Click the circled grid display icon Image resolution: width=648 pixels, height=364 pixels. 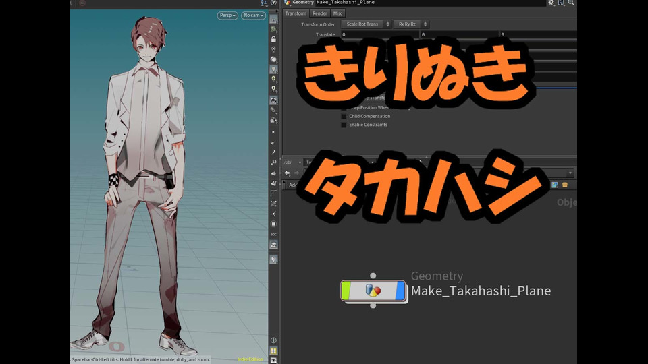tap(273, 224)
